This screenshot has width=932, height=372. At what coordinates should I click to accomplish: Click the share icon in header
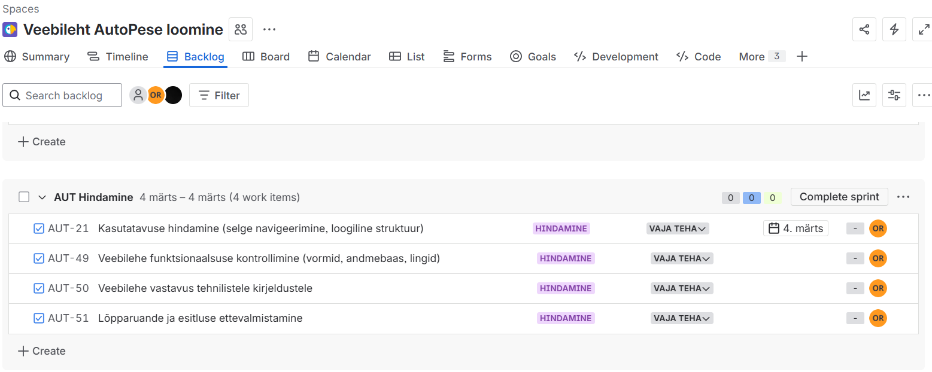[864, 29]
